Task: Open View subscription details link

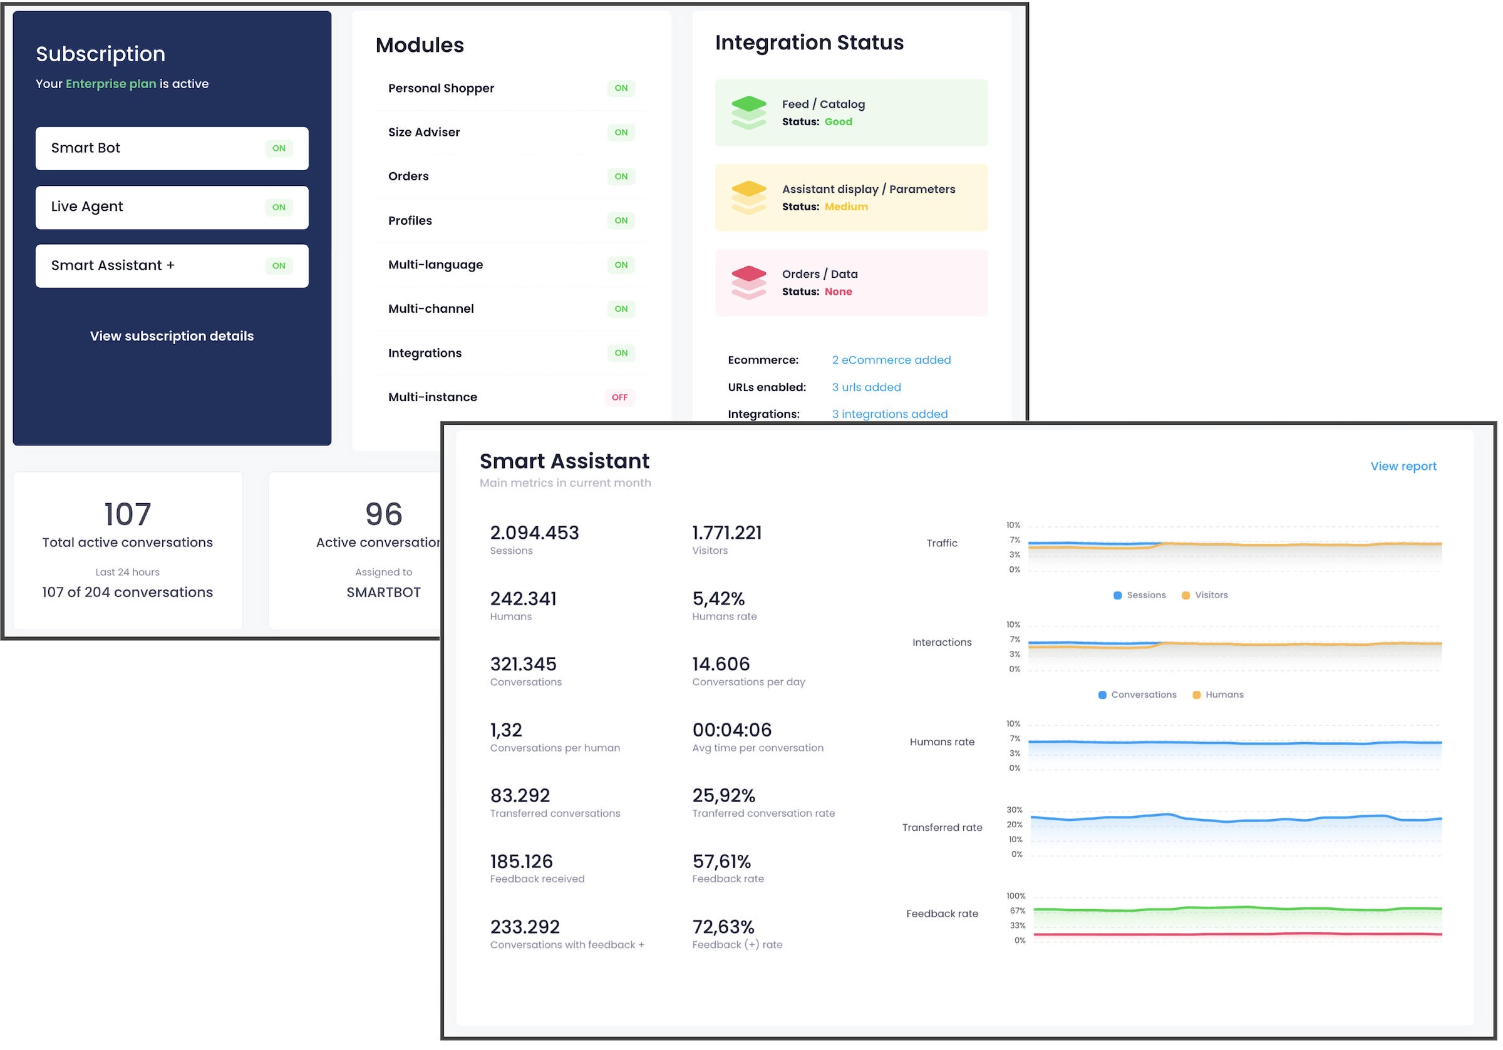Action: [172, 336]
